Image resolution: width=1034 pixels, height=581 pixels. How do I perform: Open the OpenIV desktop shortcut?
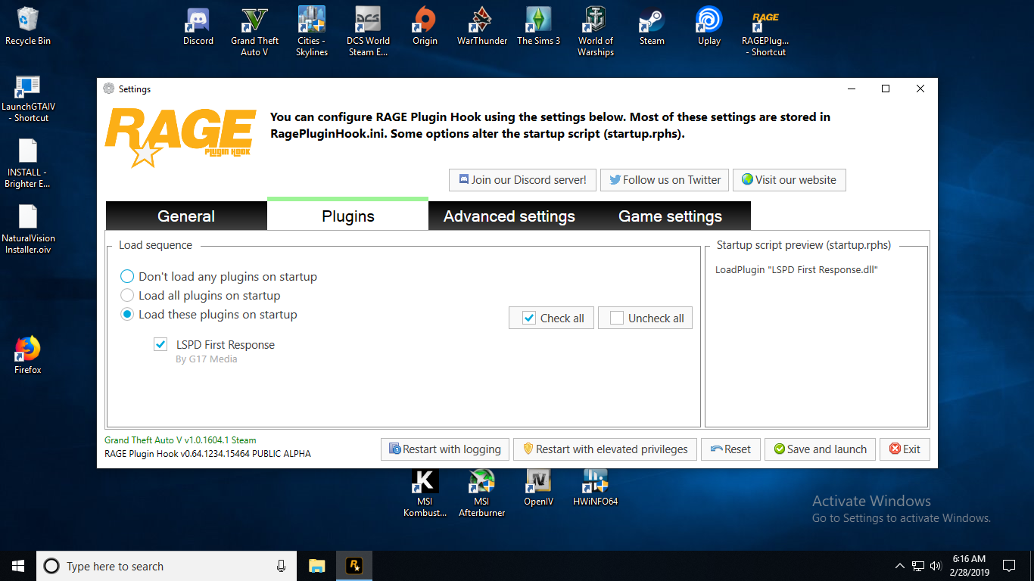tap(538, 487)
